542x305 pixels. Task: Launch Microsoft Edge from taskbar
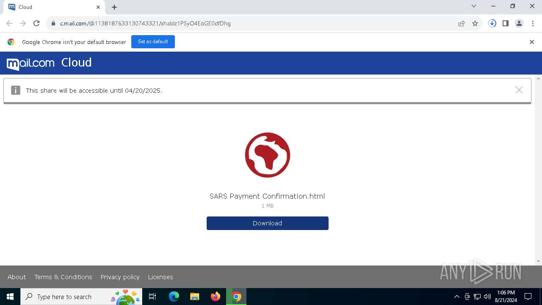coord(174,297)
